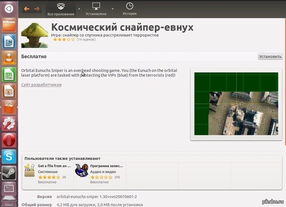Open the Ubuntu Dash home button

[x=9, y=8]
